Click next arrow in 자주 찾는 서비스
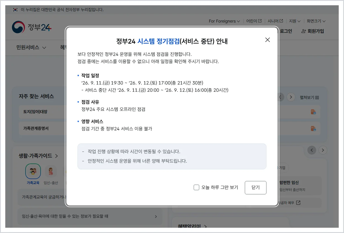344x233 pixels. (x=291, y=97)
